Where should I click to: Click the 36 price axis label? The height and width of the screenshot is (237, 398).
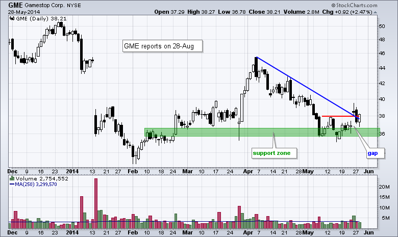[382, 134]
